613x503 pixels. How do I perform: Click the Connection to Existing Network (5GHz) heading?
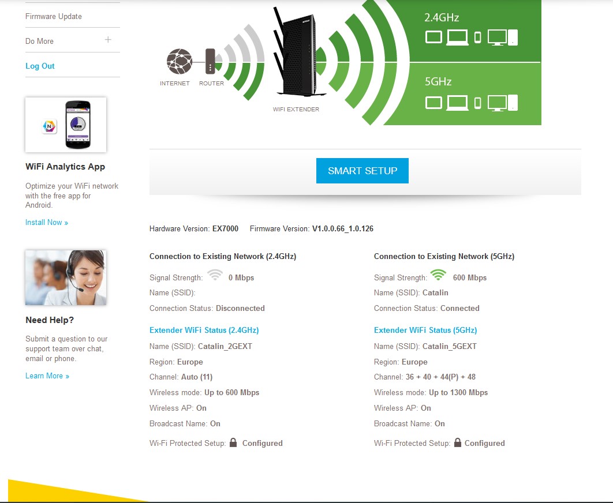[444, 256]
